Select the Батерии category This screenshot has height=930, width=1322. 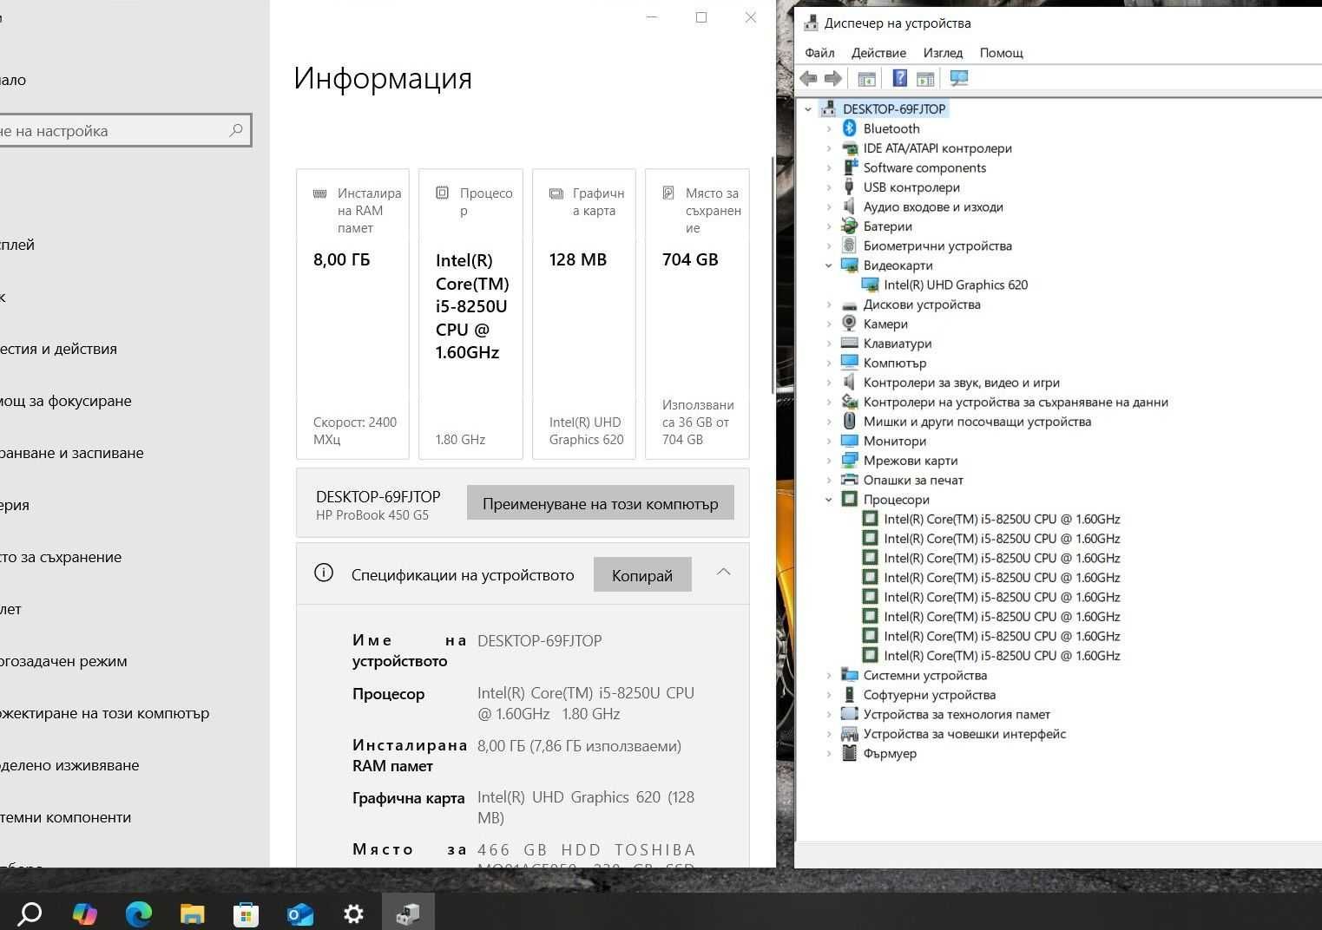tap(887, 226)
